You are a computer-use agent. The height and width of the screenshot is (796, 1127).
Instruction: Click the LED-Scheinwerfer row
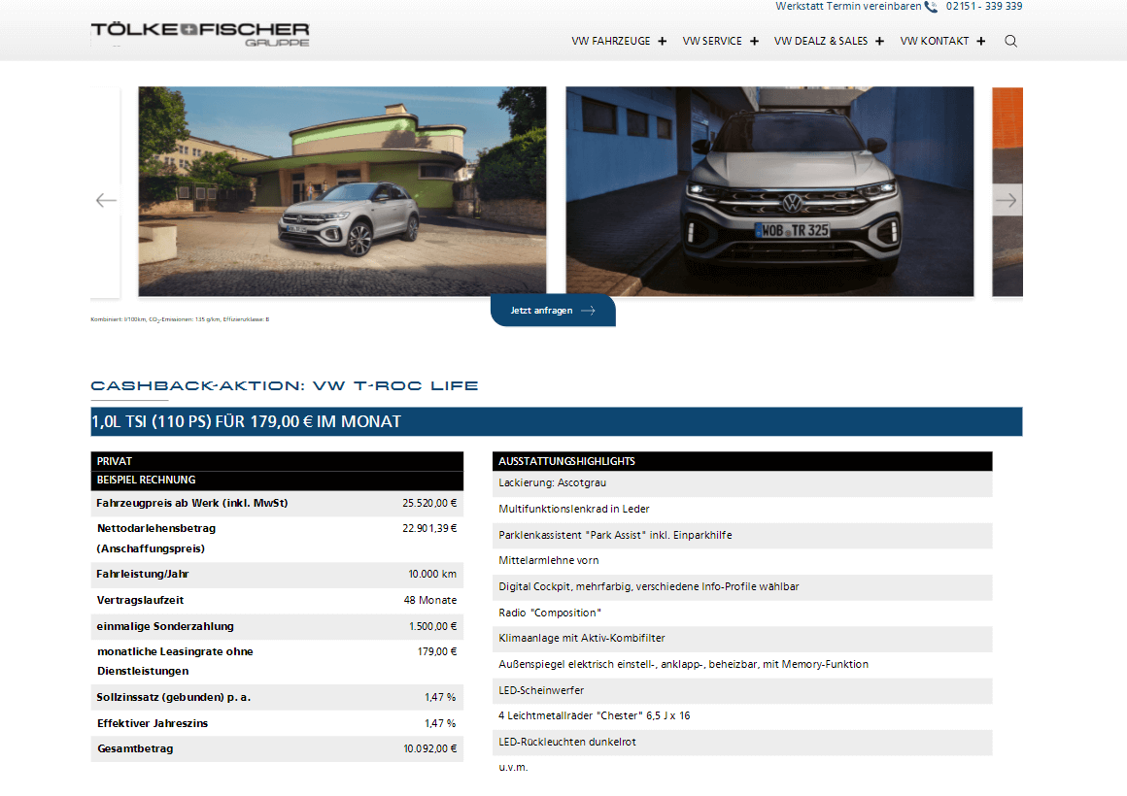pyautogui.click(x=742, y=690)
